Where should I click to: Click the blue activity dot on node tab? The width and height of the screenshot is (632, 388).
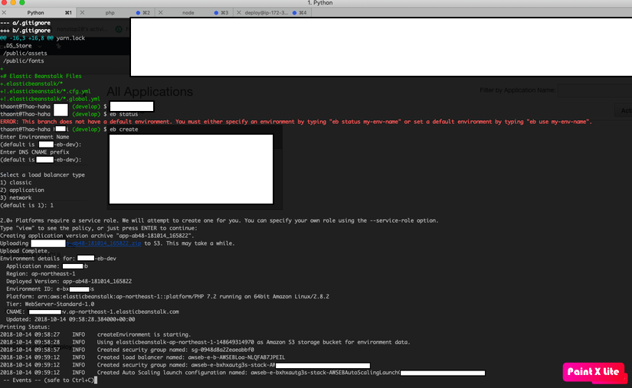click(x=217, y=13)
